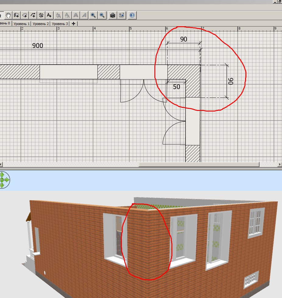Select the Create polylines tool
Viewport: 282px width, 298px height.
33,15
